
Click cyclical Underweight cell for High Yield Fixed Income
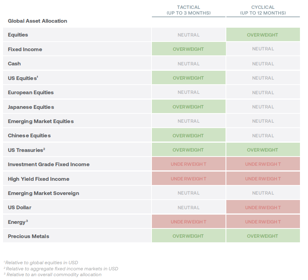[x=263, y=179]
